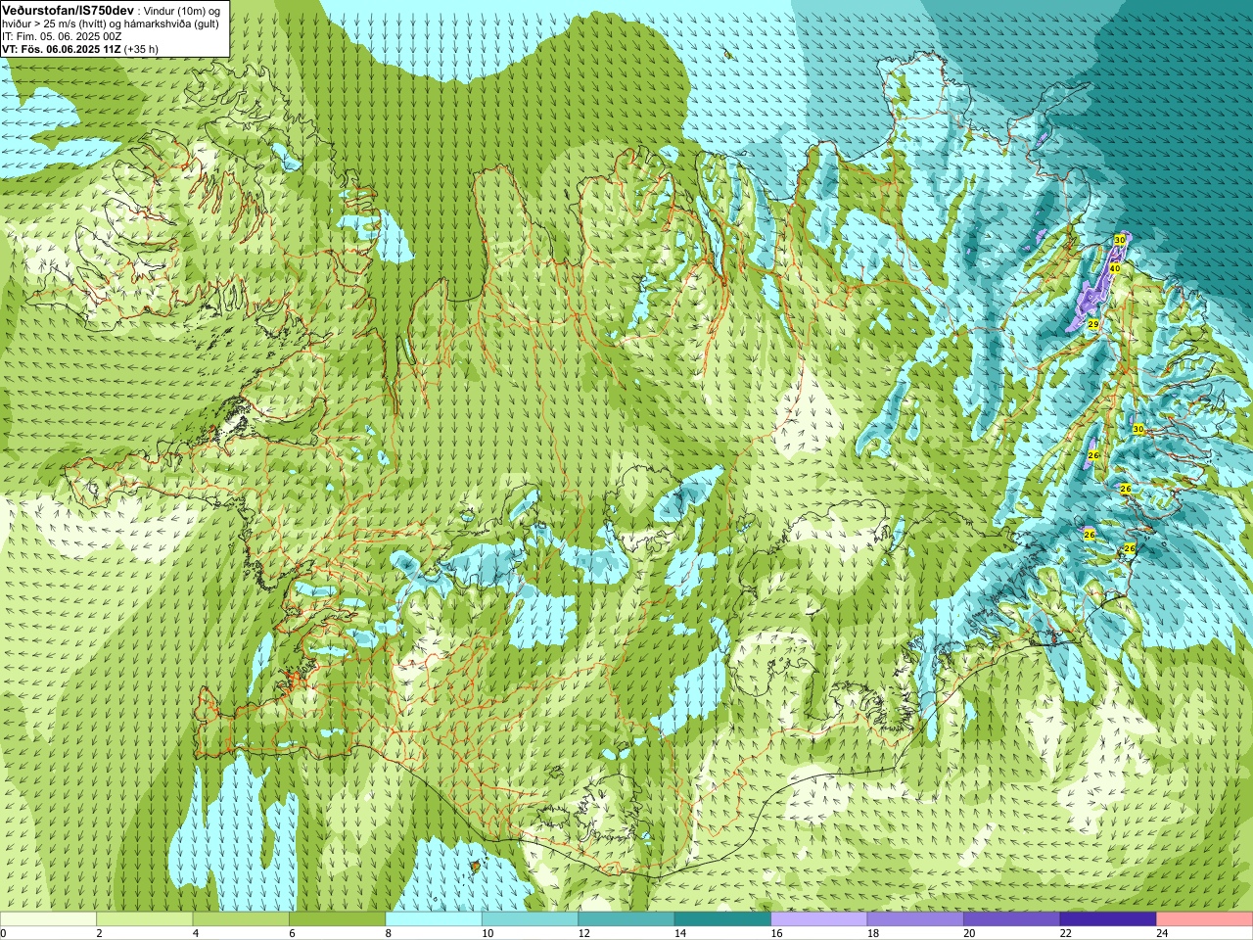Click the legend scale number 20

(x=969, y=934)
